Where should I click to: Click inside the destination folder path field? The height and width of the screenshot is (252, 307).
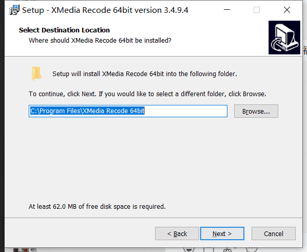pos(128,111)
